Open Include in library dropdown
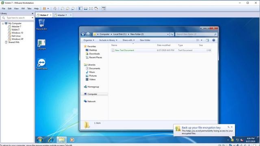 [108, 40]
